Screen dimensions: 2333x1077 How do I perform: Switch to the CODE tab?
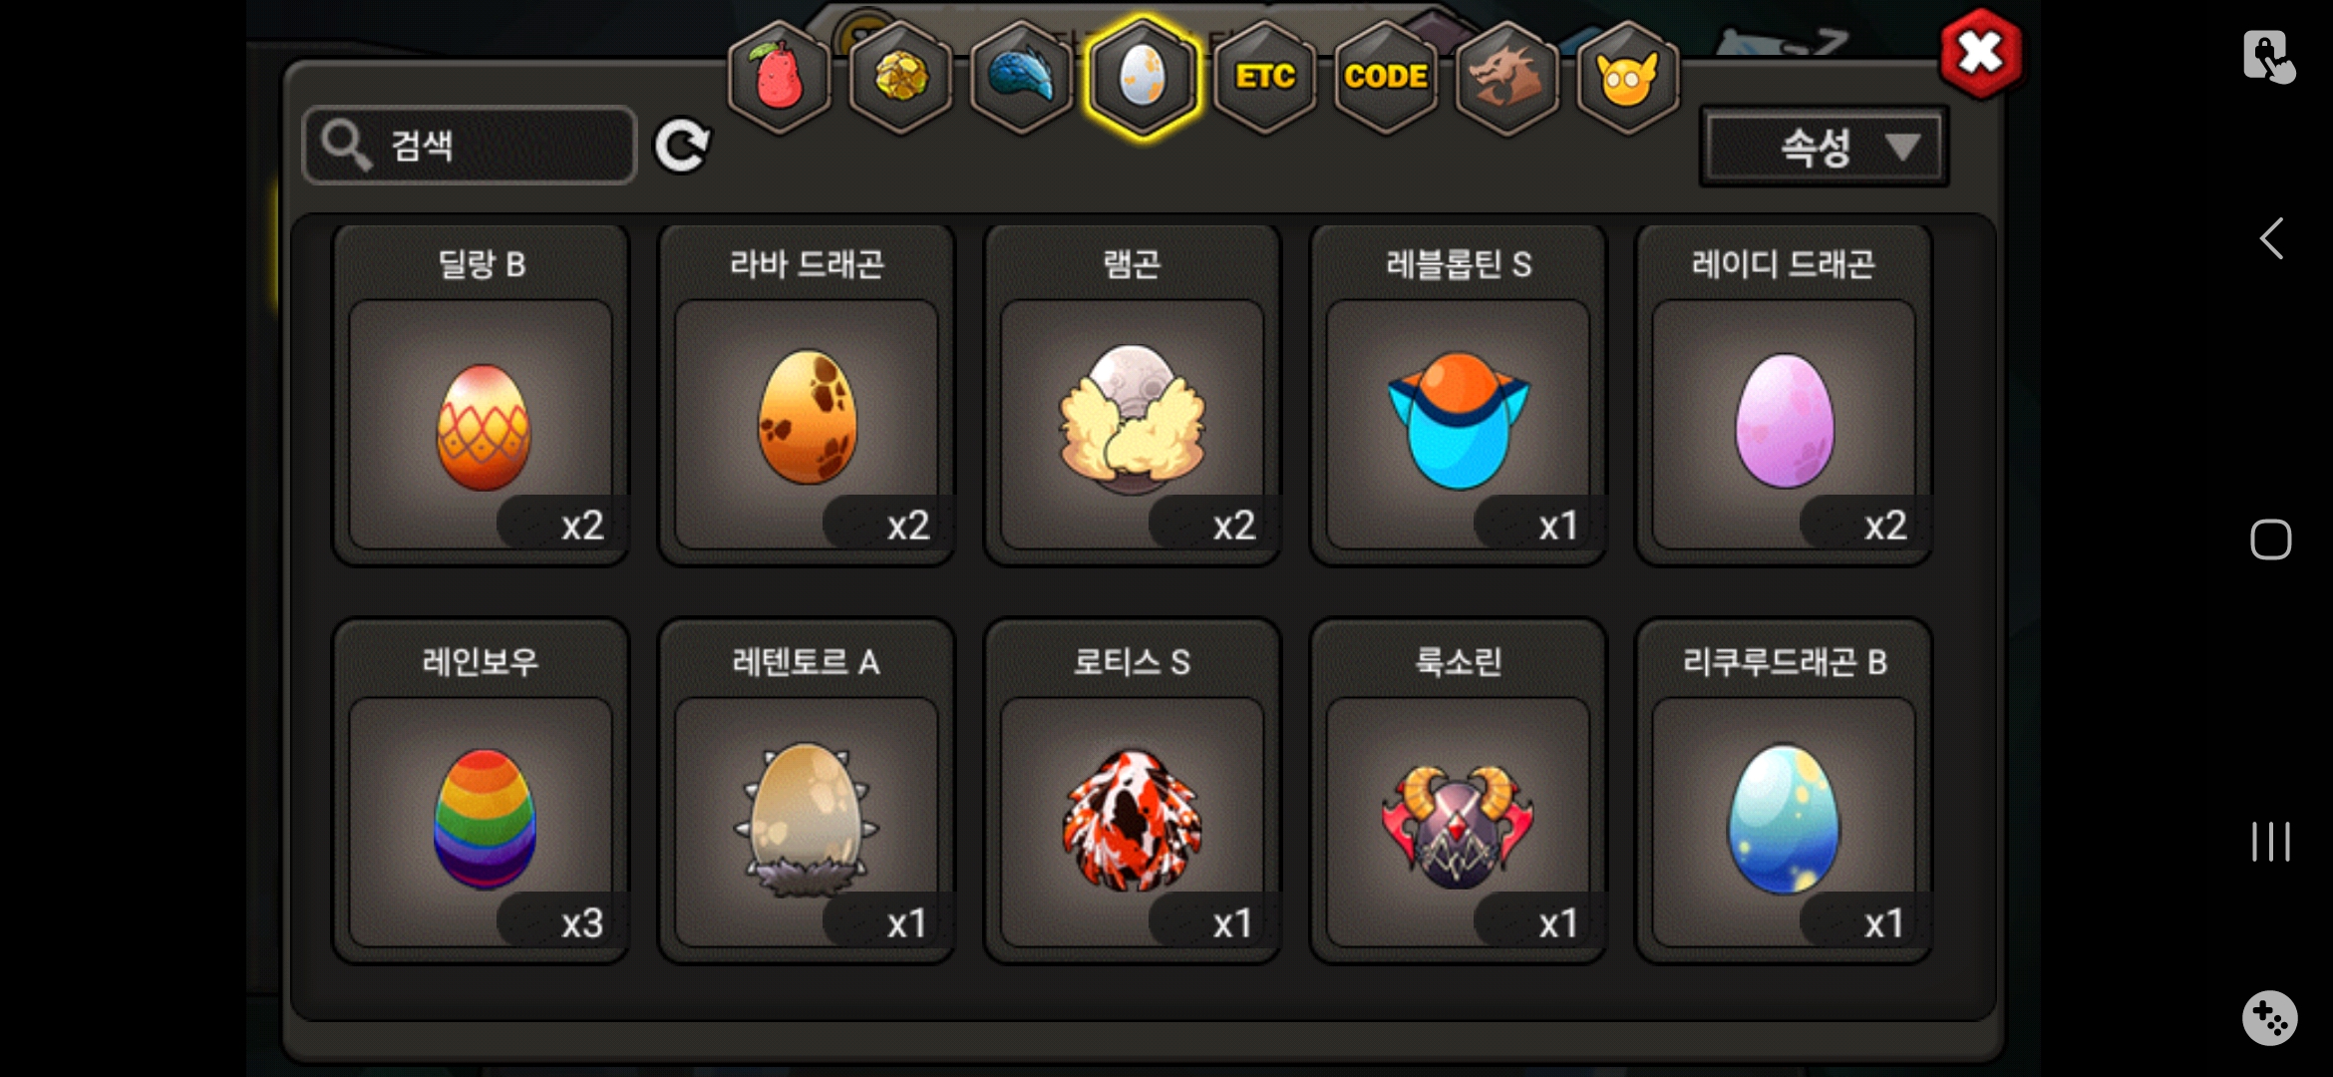click(x=1386, y=77)
